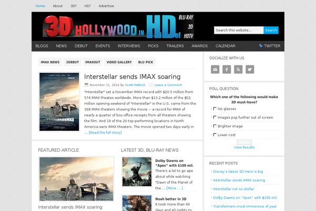
Task: Open the NEWS navigation item
Action: [x=61, y=46]
